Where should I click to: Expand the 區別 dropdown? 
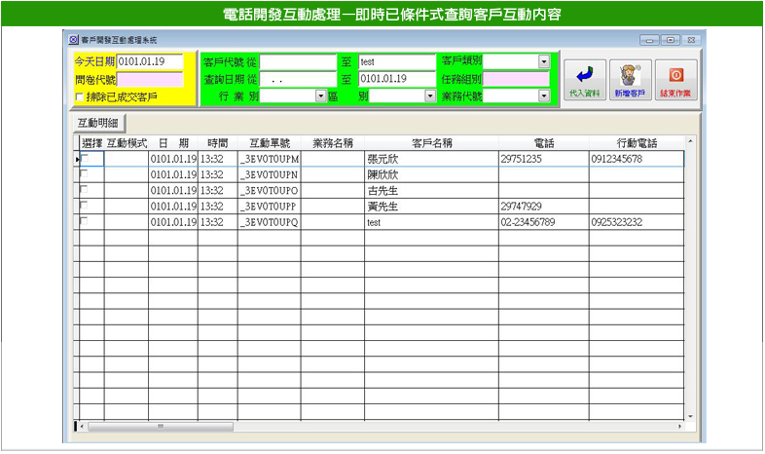point(429,96)
